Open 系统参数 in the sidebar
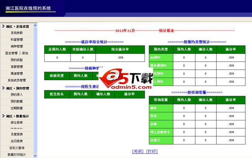The height and width of the screenshot is (158, 252). [x=17, y=33]
